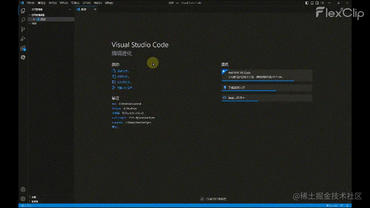Open the Accounts menu icon
Image resolution: width=370 pixels, height=208 pixels.
[x=23, y=189]
